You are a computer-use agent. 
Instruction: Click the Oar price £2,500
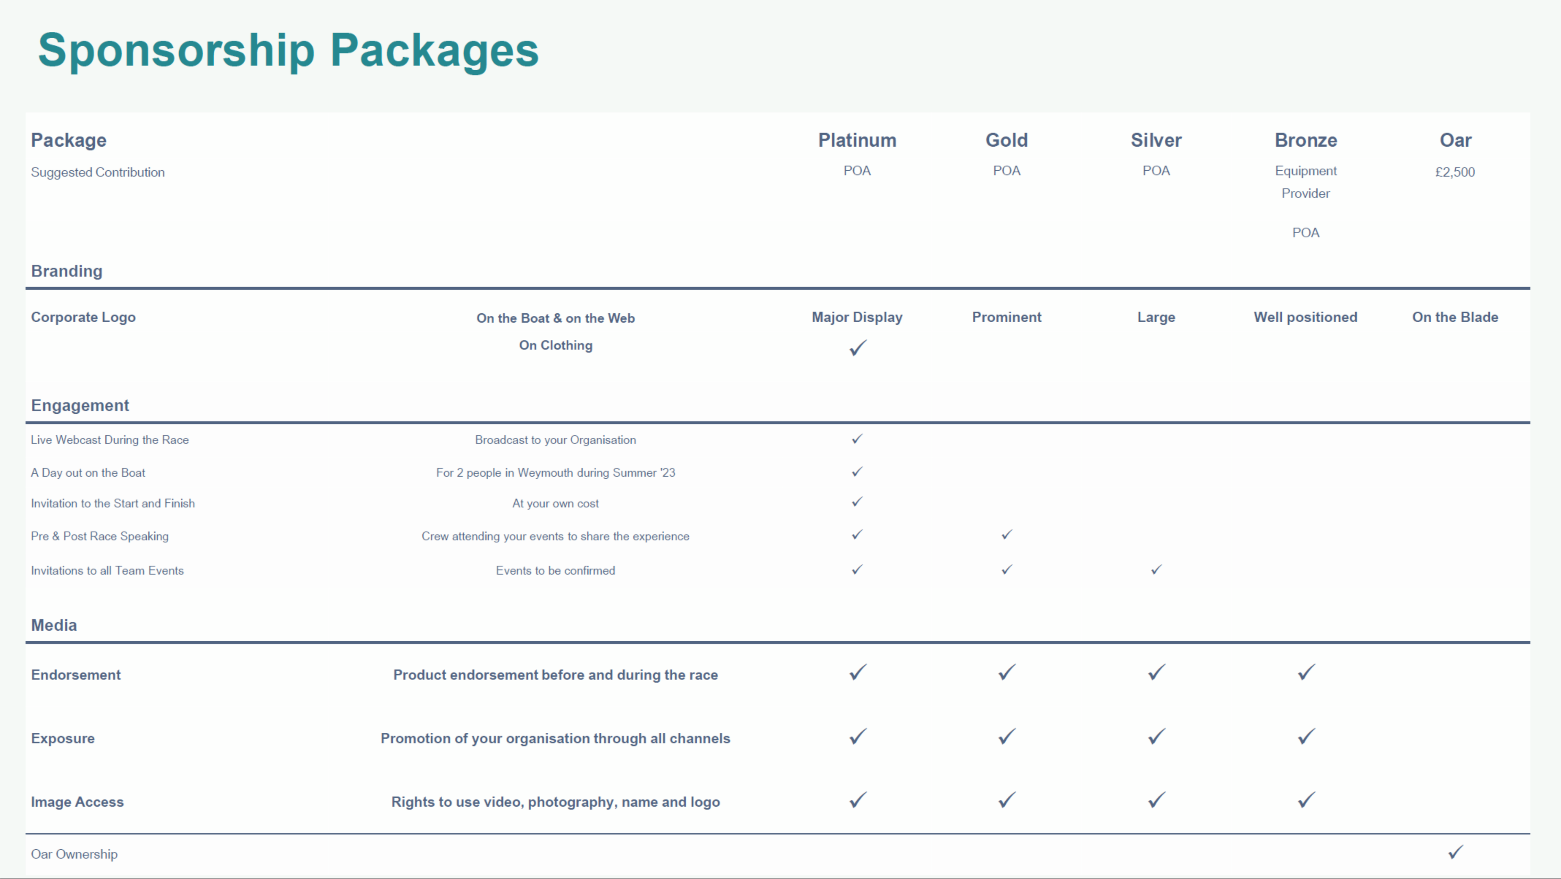(1455, 172)
